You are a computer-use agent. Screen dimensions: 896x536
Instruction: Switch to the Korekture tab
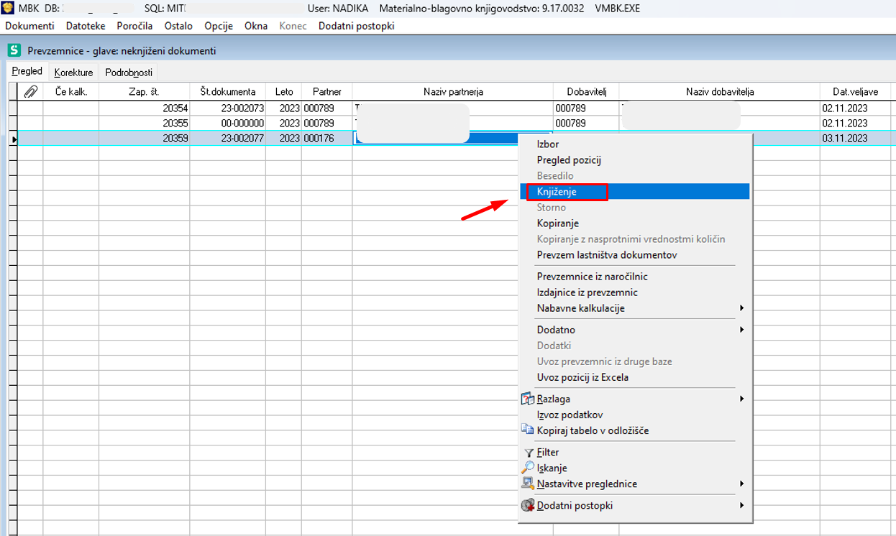(x=73, y=73)
